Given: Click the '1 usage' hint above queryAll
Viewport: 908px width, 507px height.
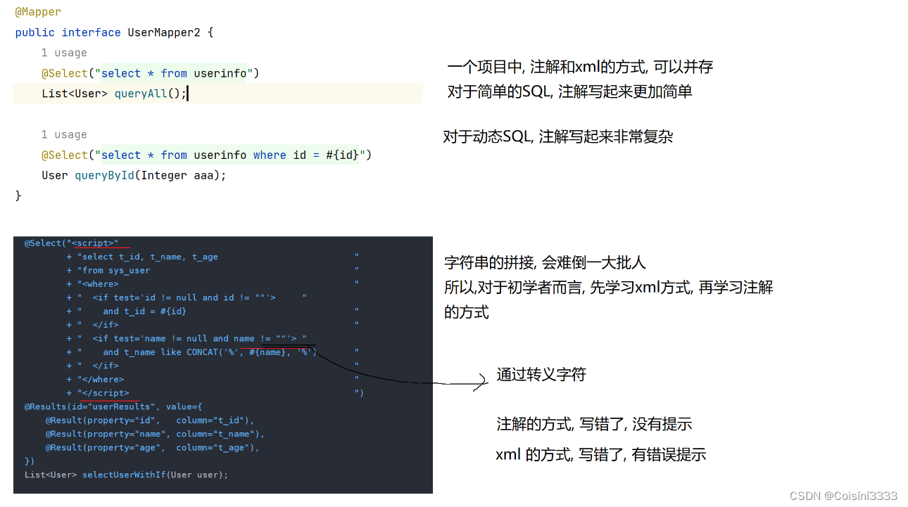Looking at the screenshot, I should click(x=64, y=53).
